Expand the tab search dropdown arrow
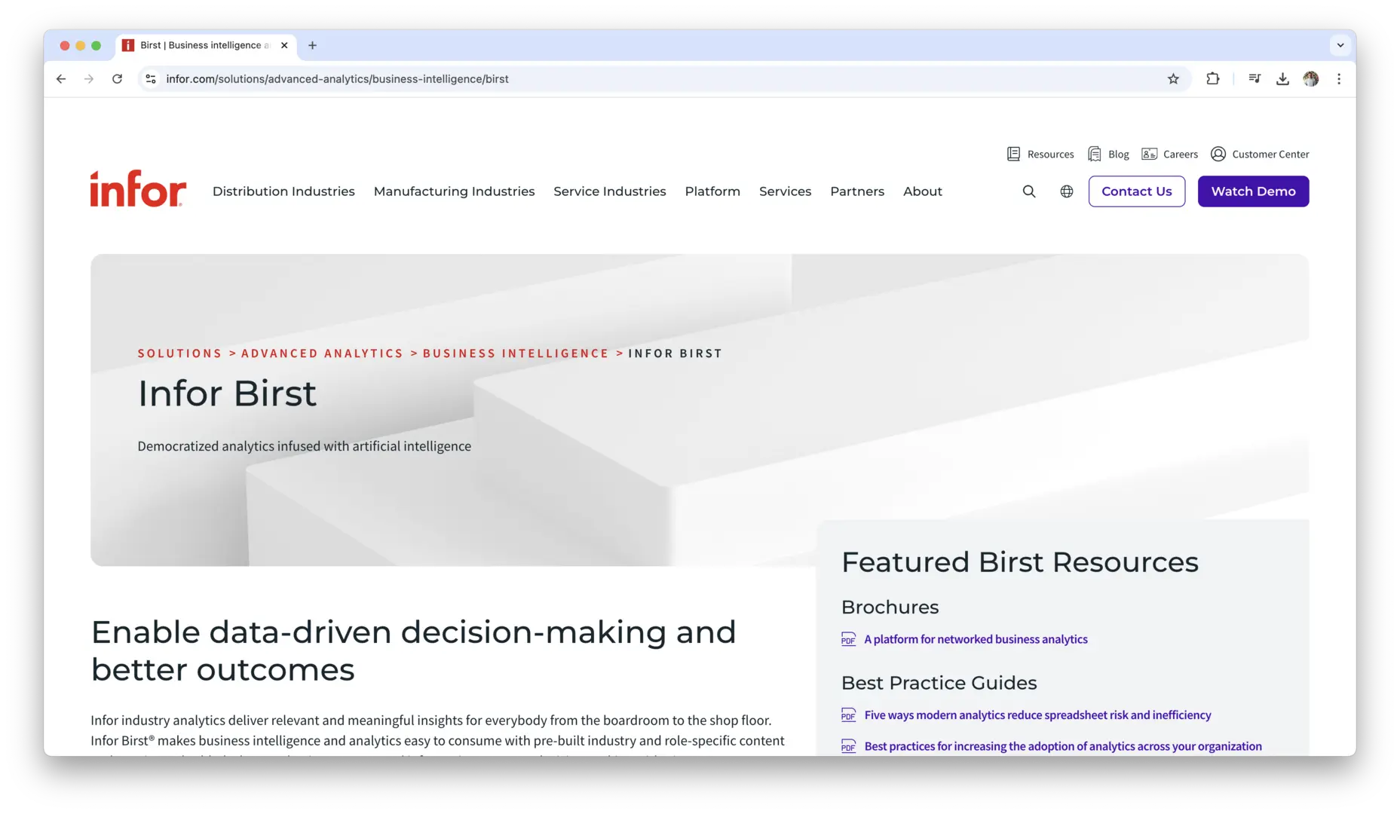Image resolution: width=1400 pixels, height=814 pixels. 1340,45
